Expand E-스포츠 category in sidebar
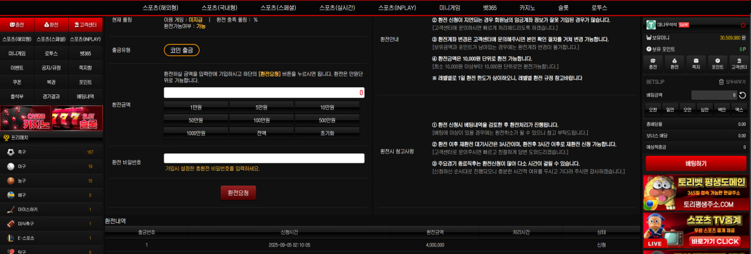 click(26, 238)
